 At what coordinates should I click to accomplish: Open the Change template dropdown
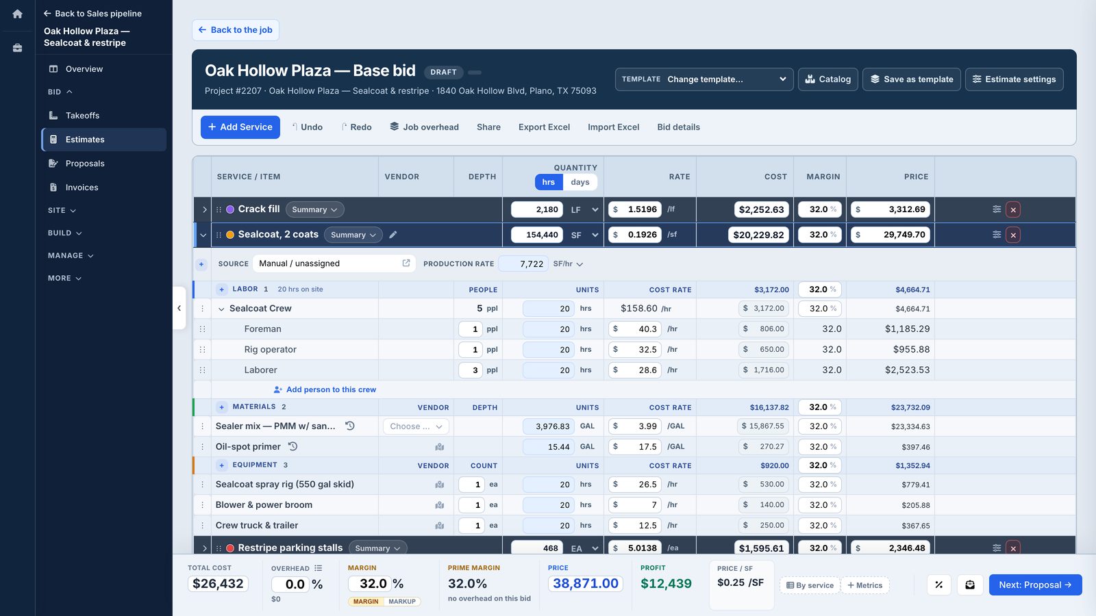[x=704, y=79]
